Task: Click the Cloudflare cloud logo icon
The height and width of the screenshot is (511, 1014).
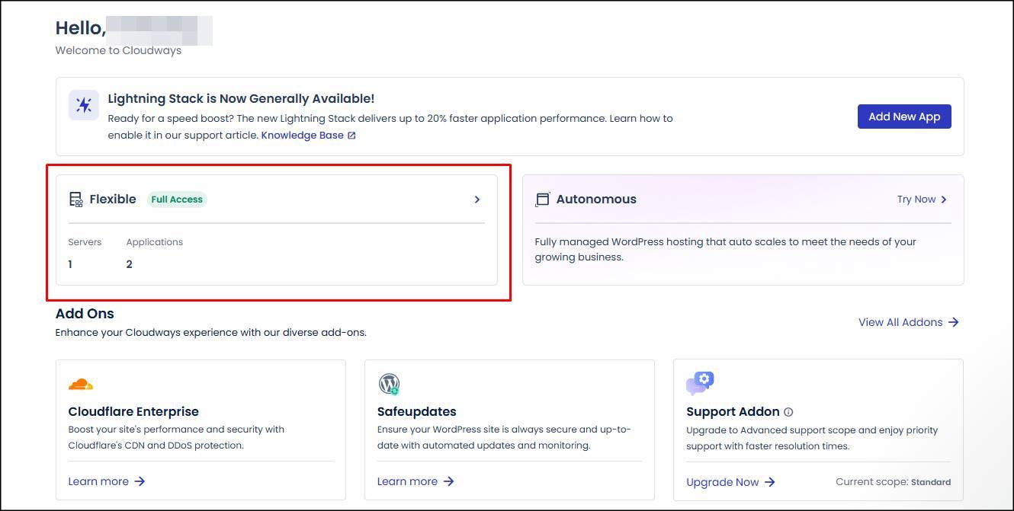Action: 81,384
